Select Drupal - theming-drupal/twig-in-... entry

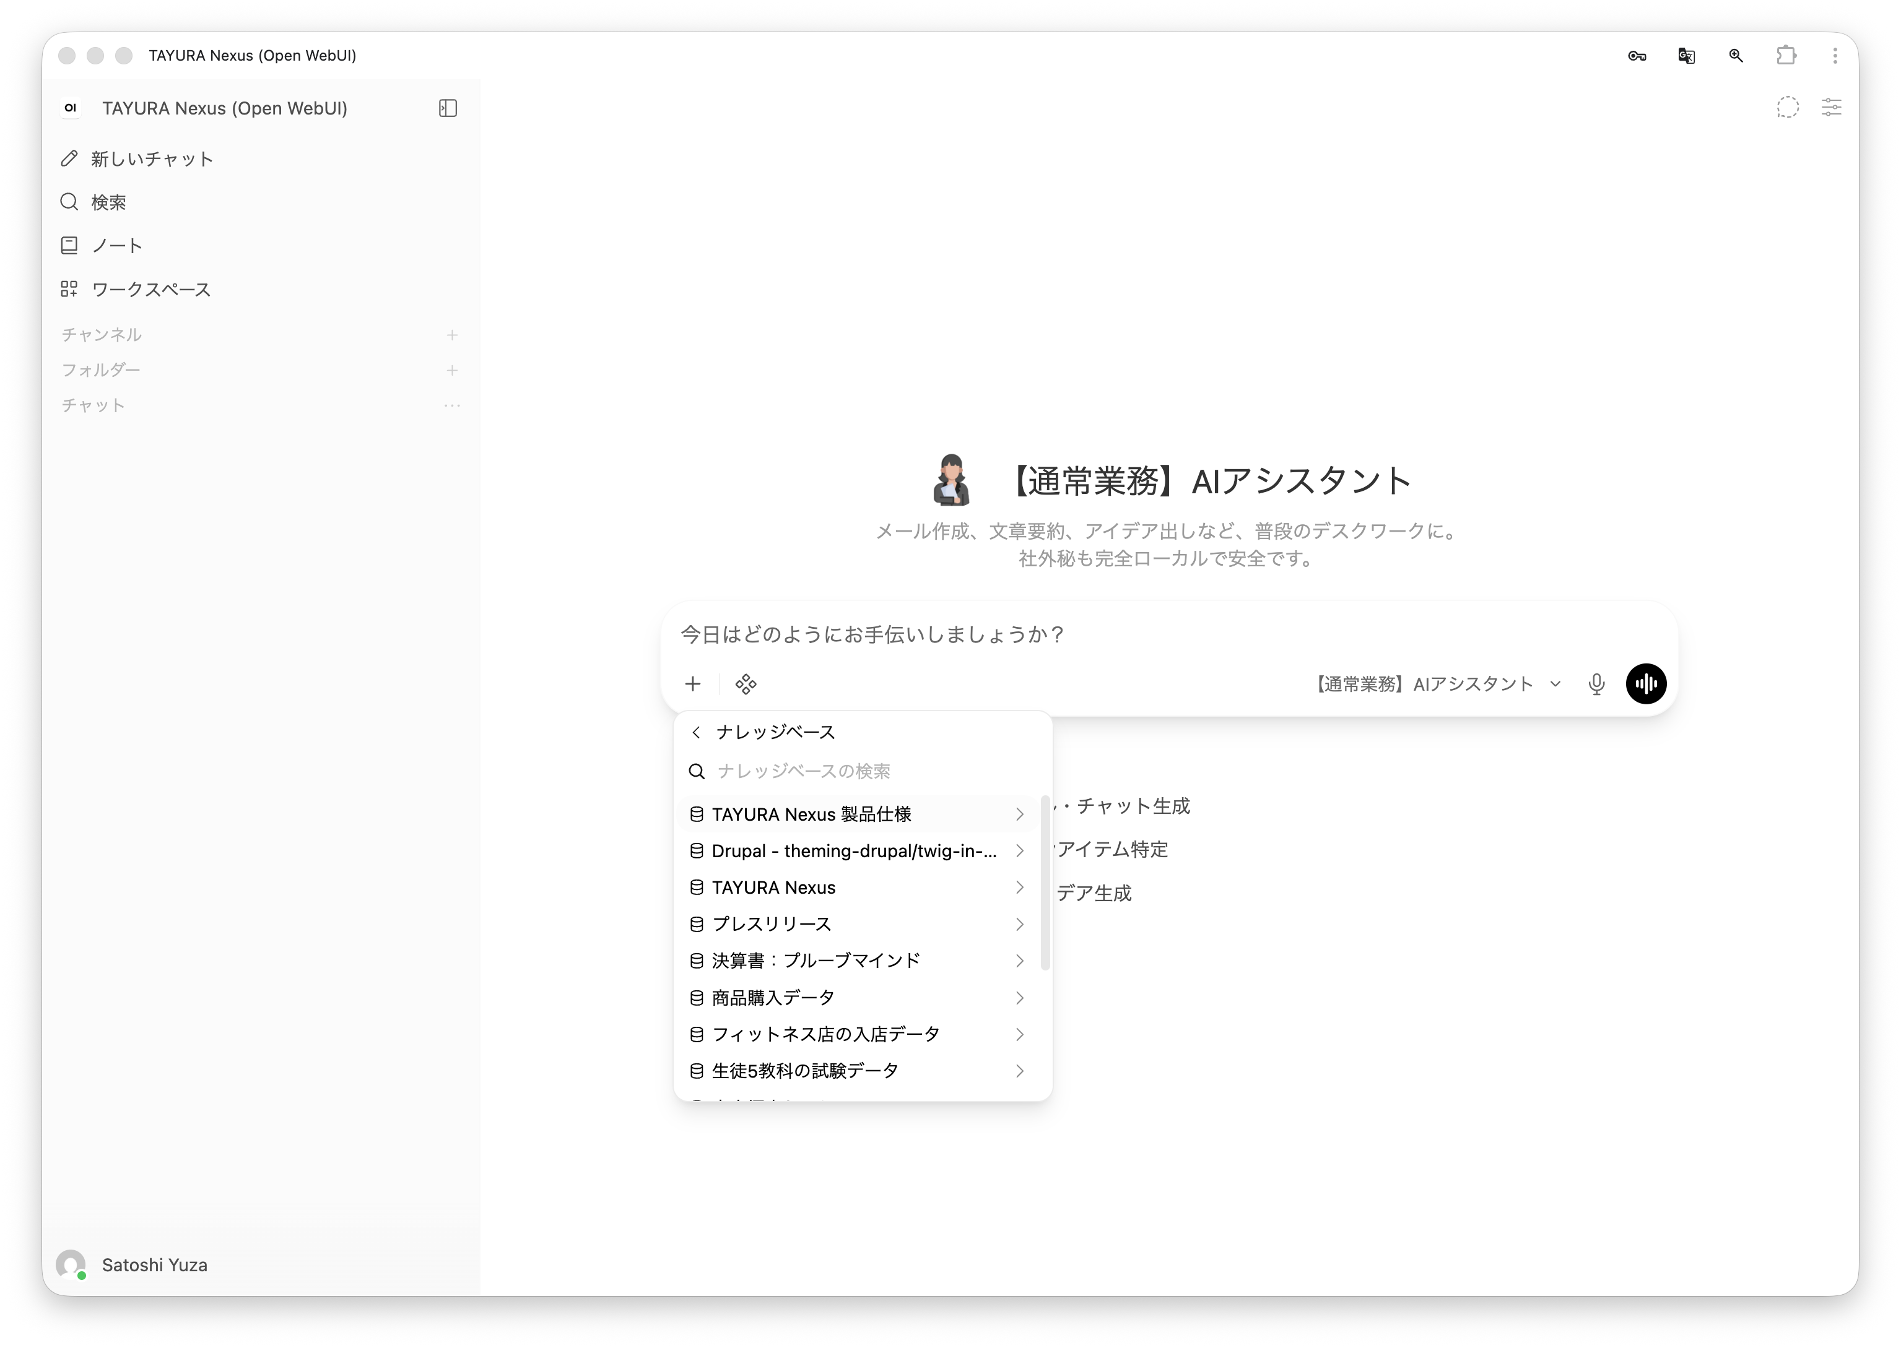click(858, 851)
